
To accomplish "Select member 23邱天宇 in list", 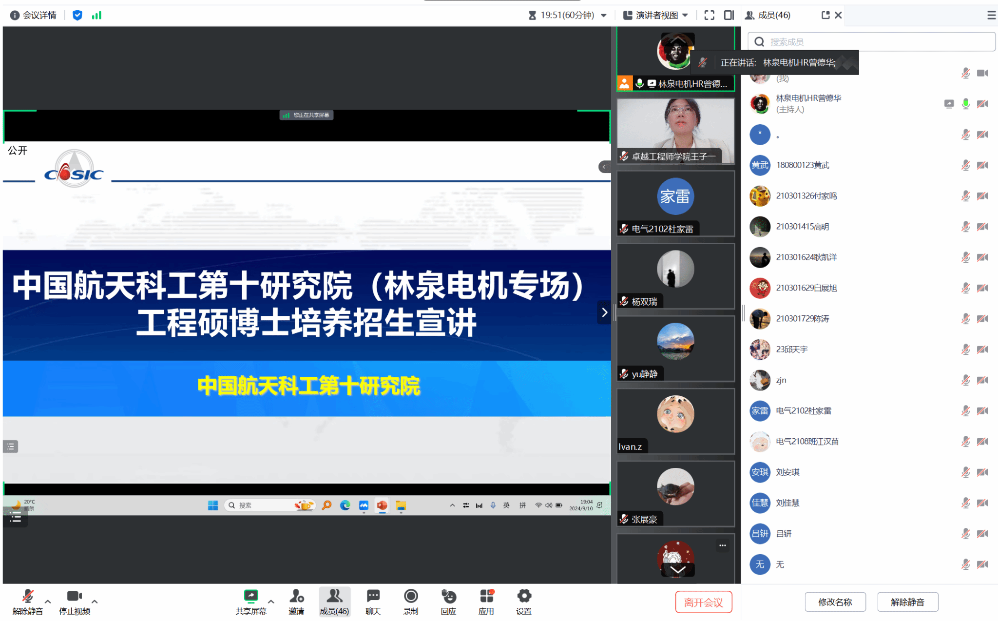I will tap(869, 349).
